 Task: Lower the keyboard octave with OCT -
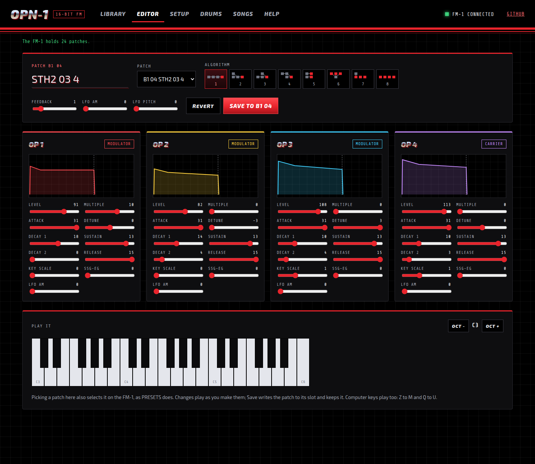coord(458,326)
